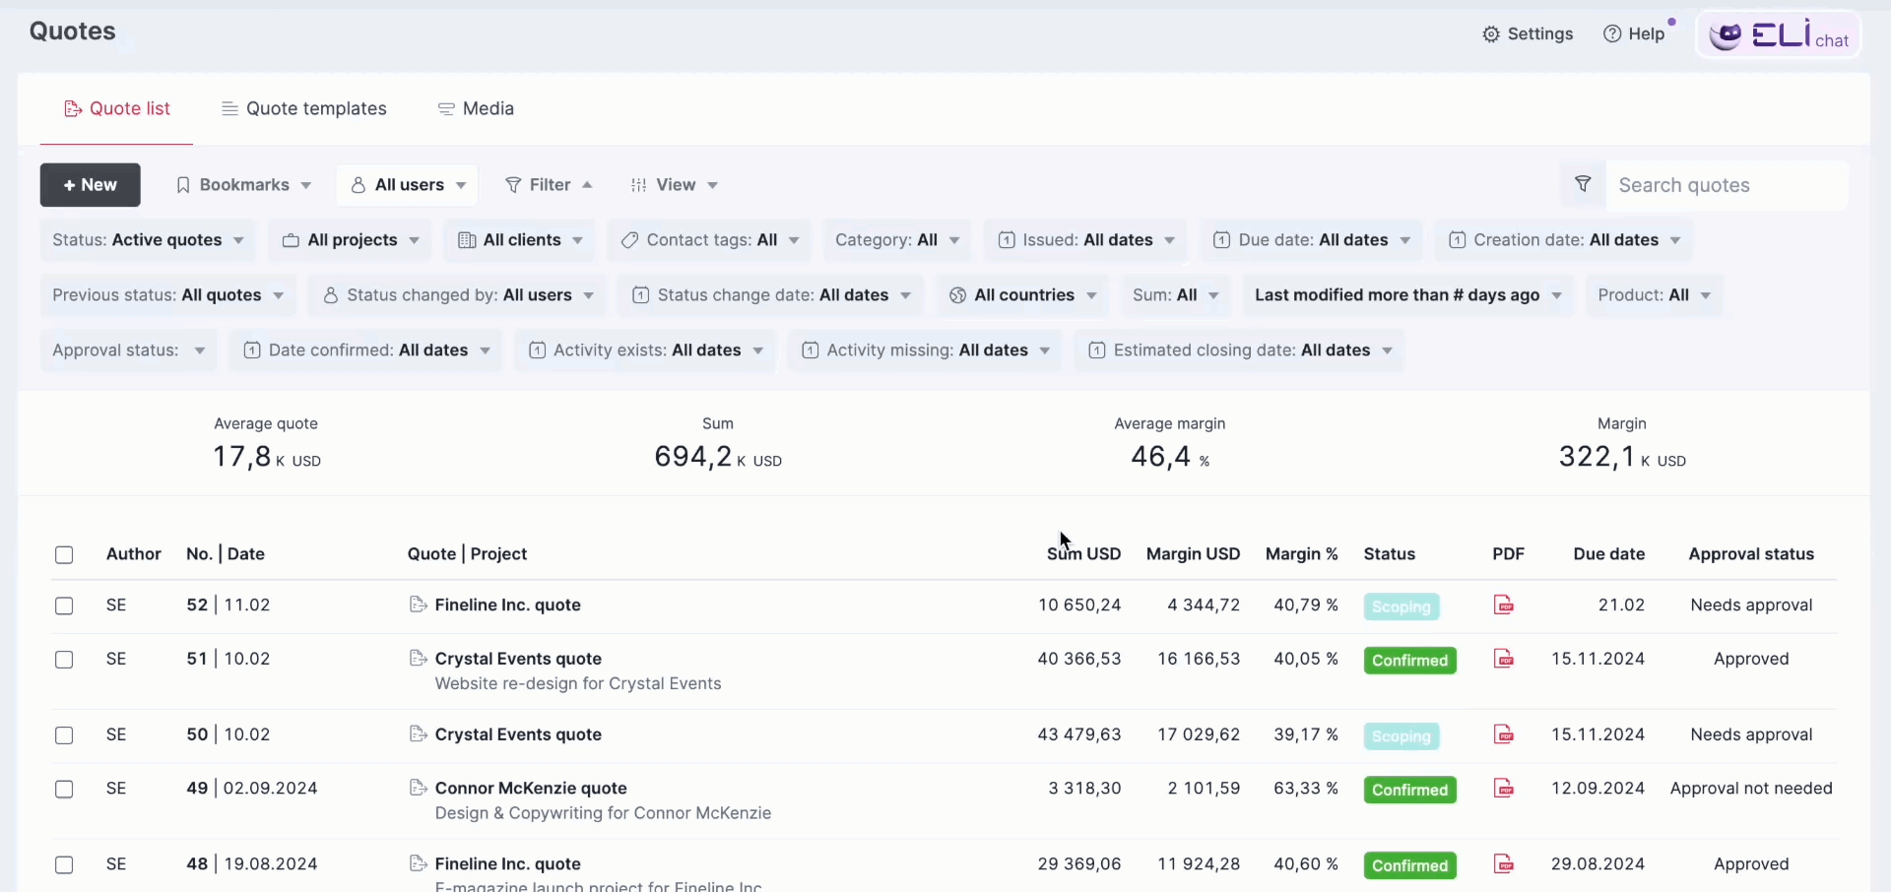Open the Status changed by filter
The width and height of the screenshot is (1891, 892).
[x=458, y=295]
